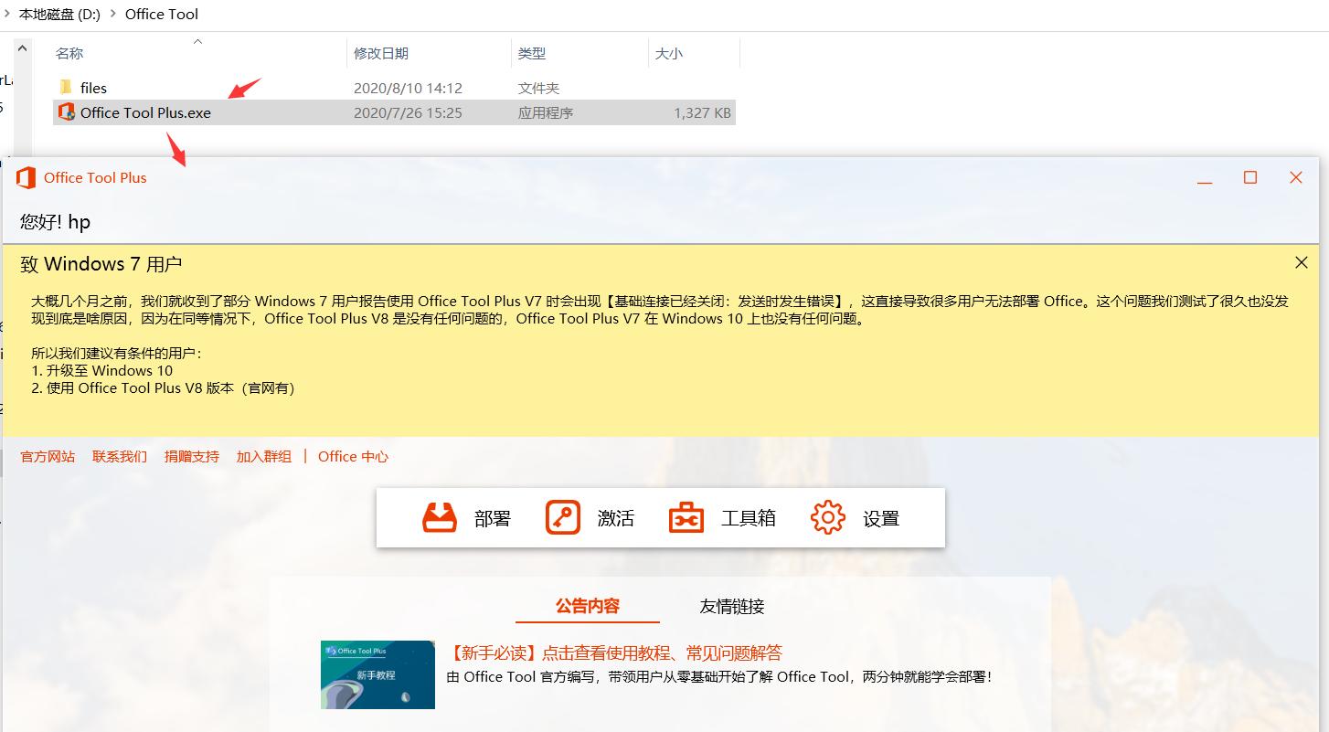The width and height of the screenshot is (1329, 732).
Task: Open the 设置 (Settings) gear icon
Action: coord(827,516)
